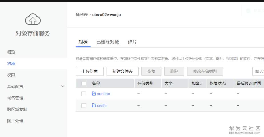Switch to the 碎片 tab

132,42
